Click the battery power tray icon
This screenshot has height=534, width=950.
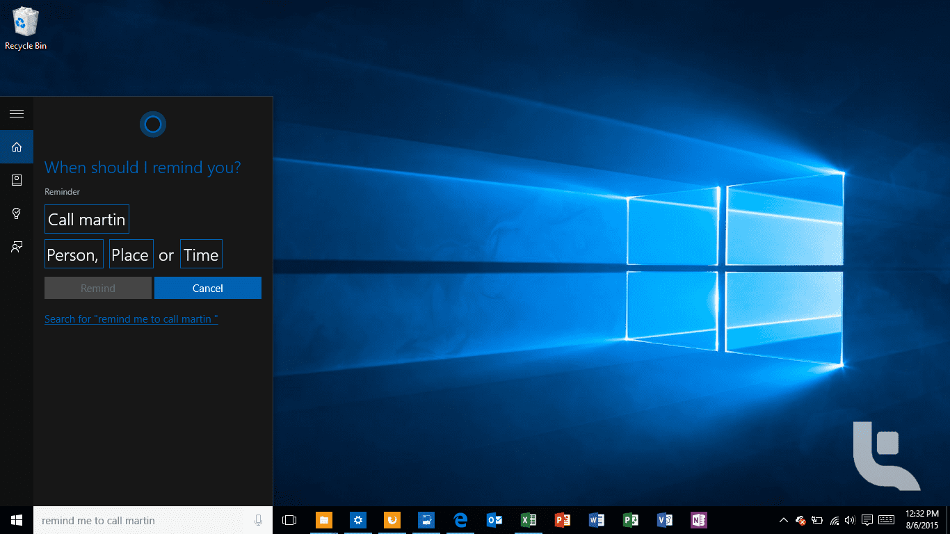pos(817,520)
